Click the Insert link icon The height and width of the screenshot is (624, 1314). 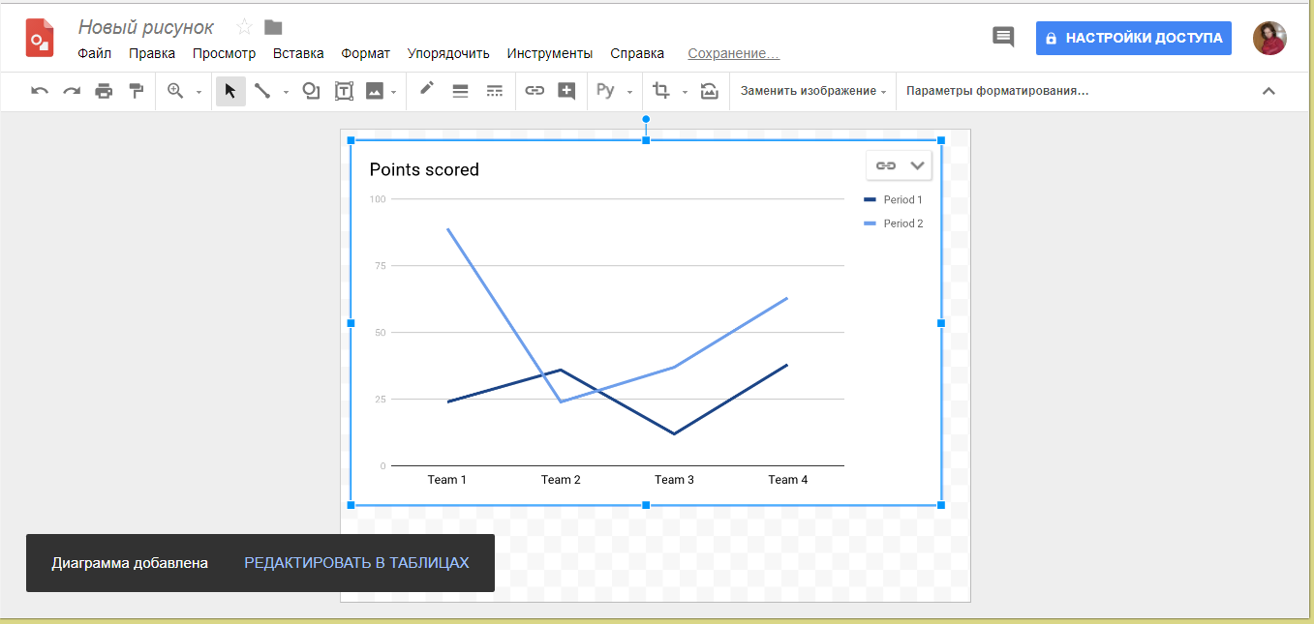click(535, 91)
